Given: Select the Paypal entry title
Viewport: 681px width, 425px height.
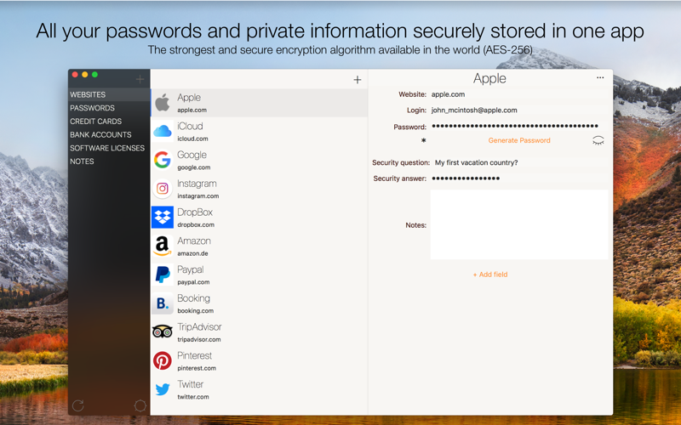Looking at the screenshot, I should [x=190, y=269].
